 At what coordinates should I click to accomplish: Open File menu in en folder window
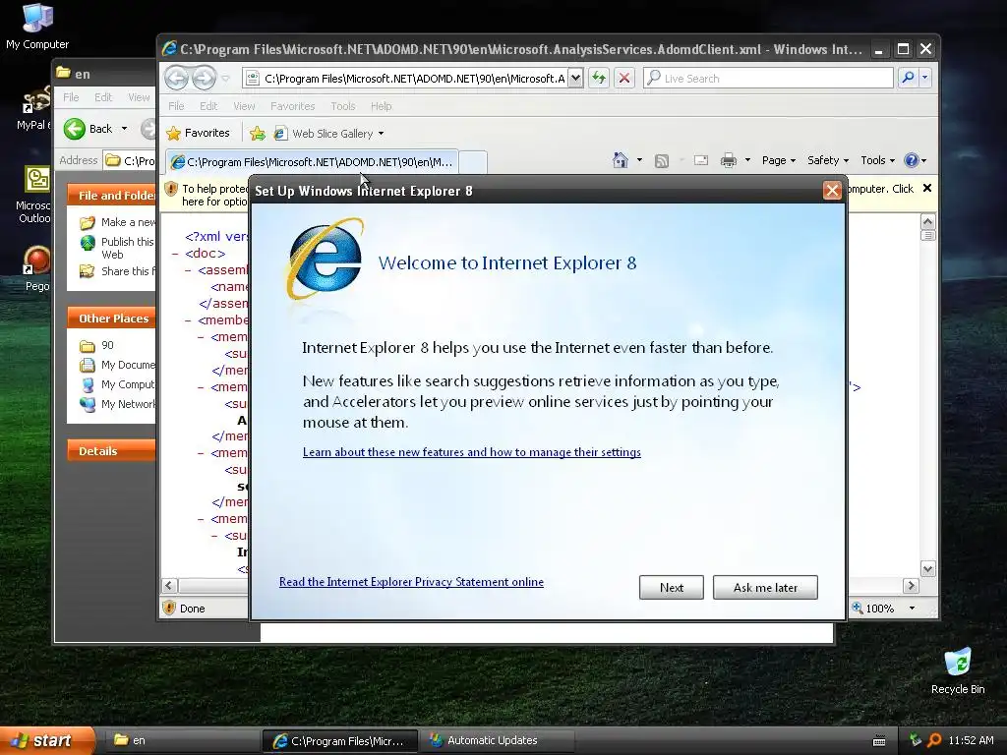tap(71, 97)
